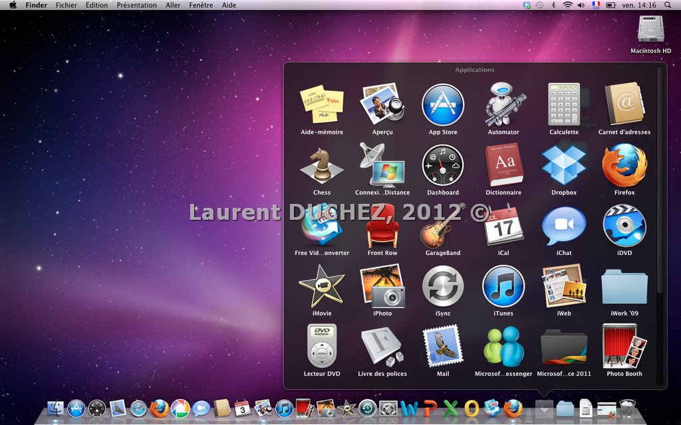This screenshot has width=681, height=425.
Task: Open iCal in the Applications stack
Action: click(x=503, y=226)
